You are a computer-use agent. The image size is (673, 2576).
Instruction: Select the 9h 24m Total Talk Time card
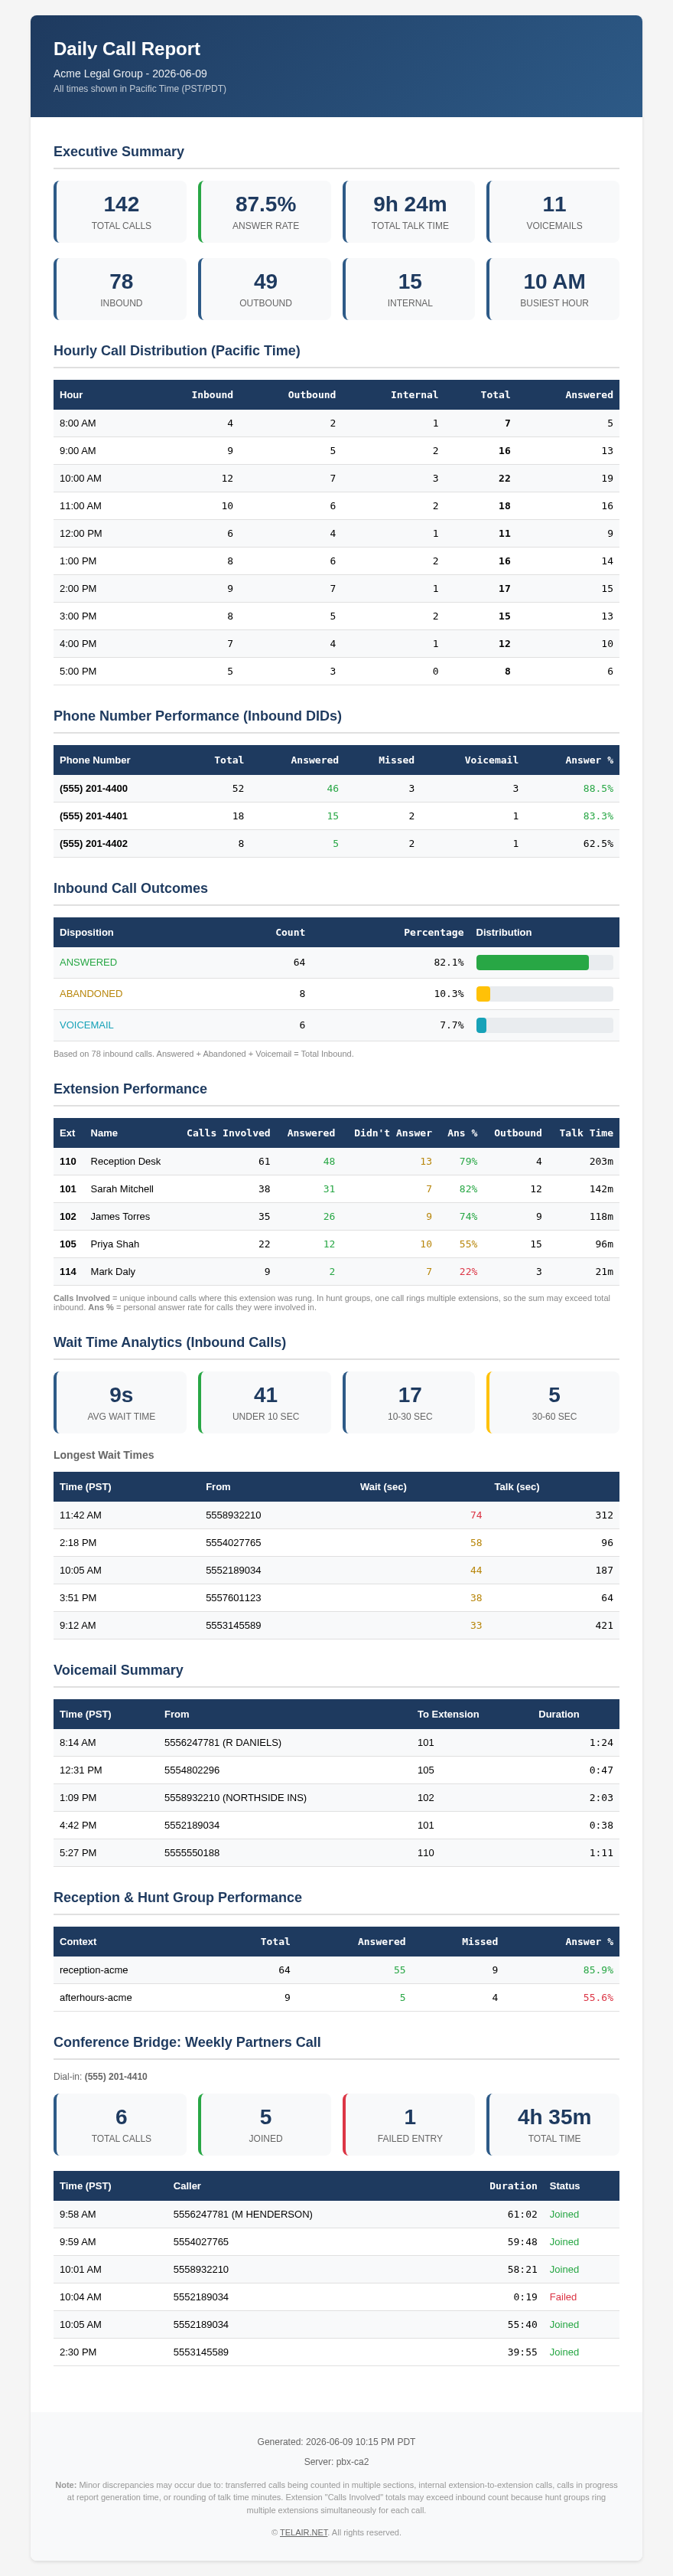[408, 212]
